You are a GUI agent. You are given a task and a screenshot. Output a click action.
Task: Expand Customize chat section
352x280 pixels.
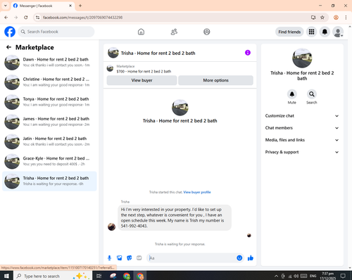[x=302, y=116]
